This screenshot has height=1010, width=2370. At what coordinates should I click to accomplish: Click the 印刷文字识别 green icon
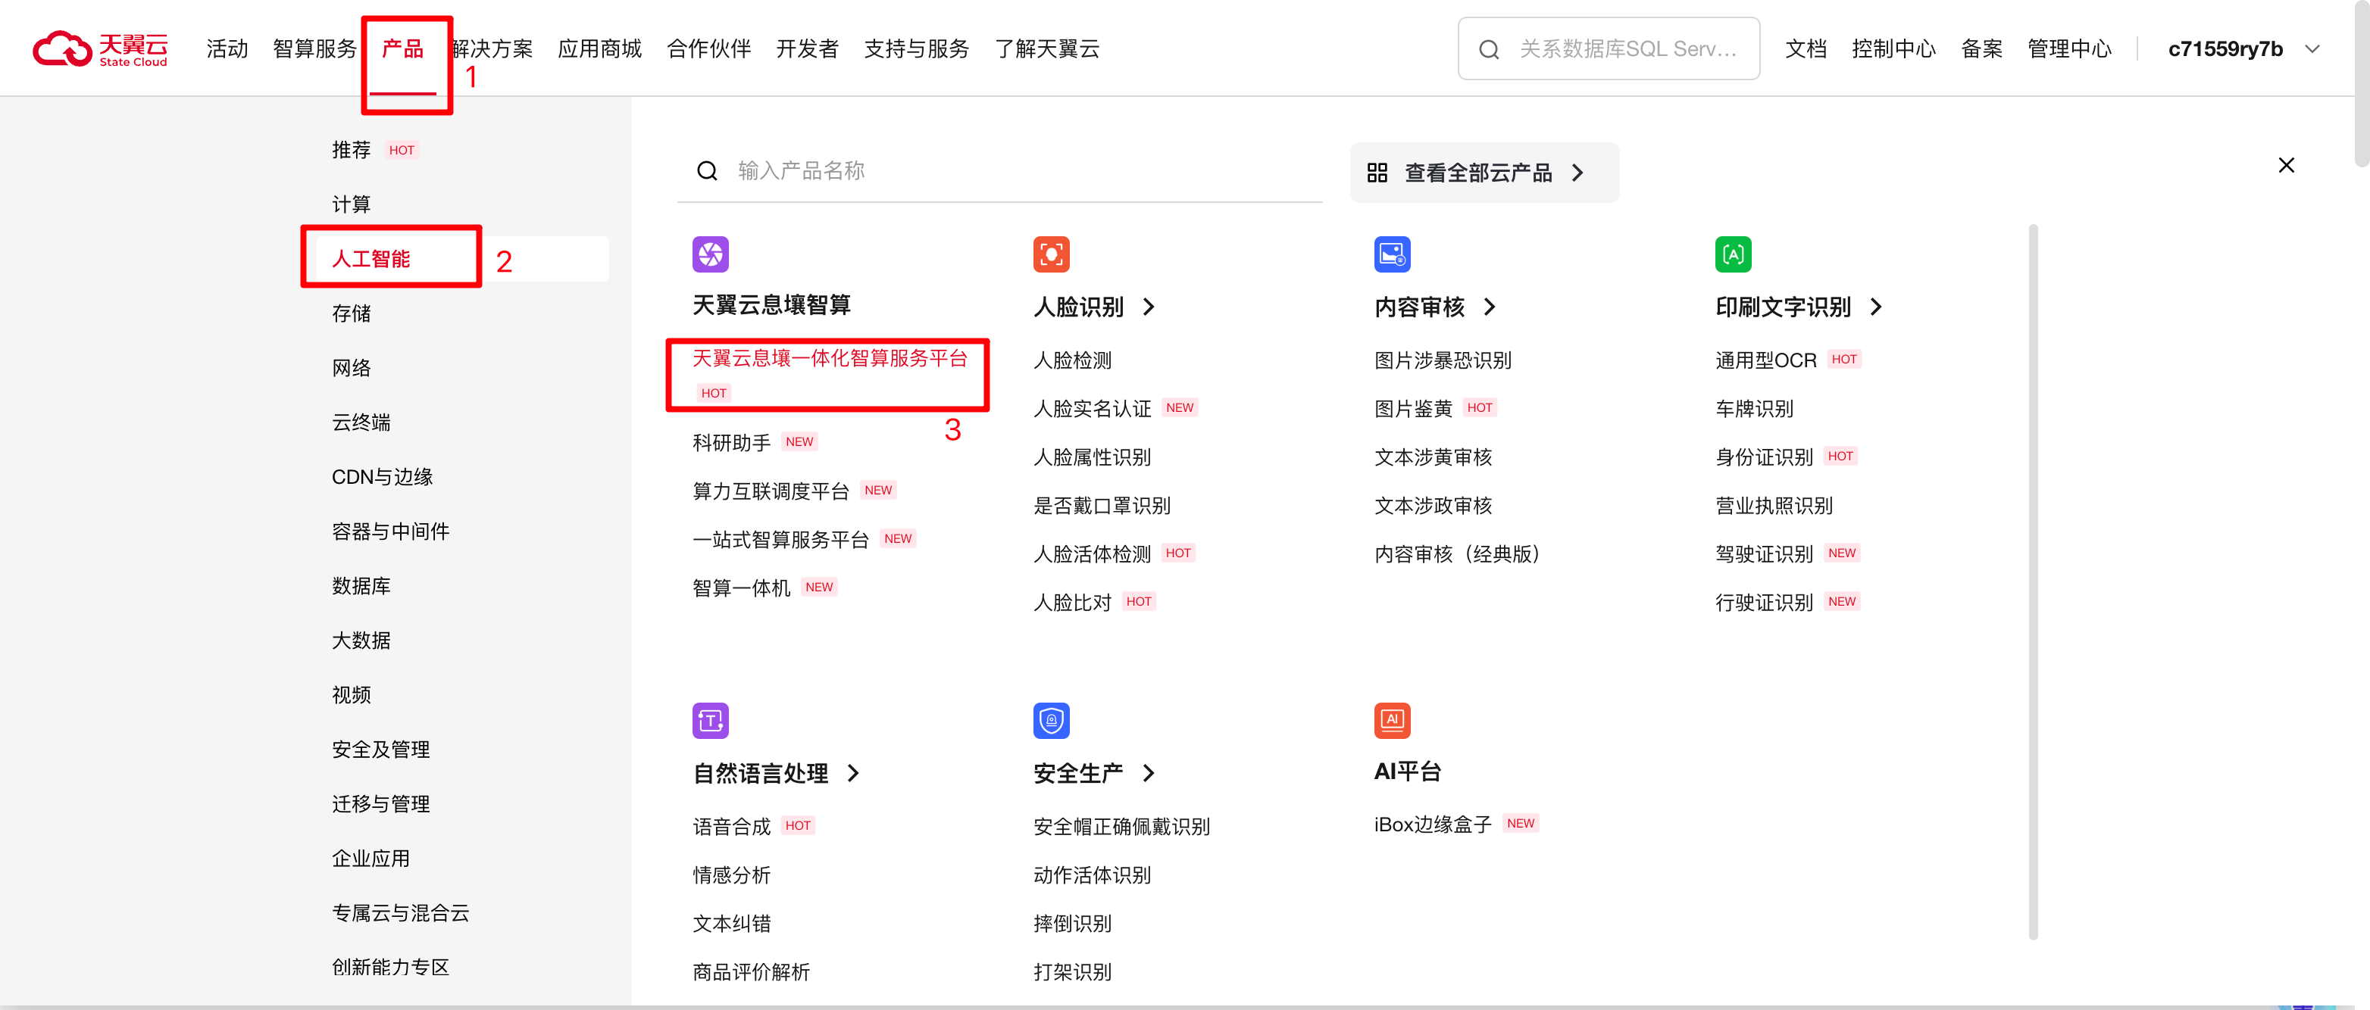point(1732,254)
